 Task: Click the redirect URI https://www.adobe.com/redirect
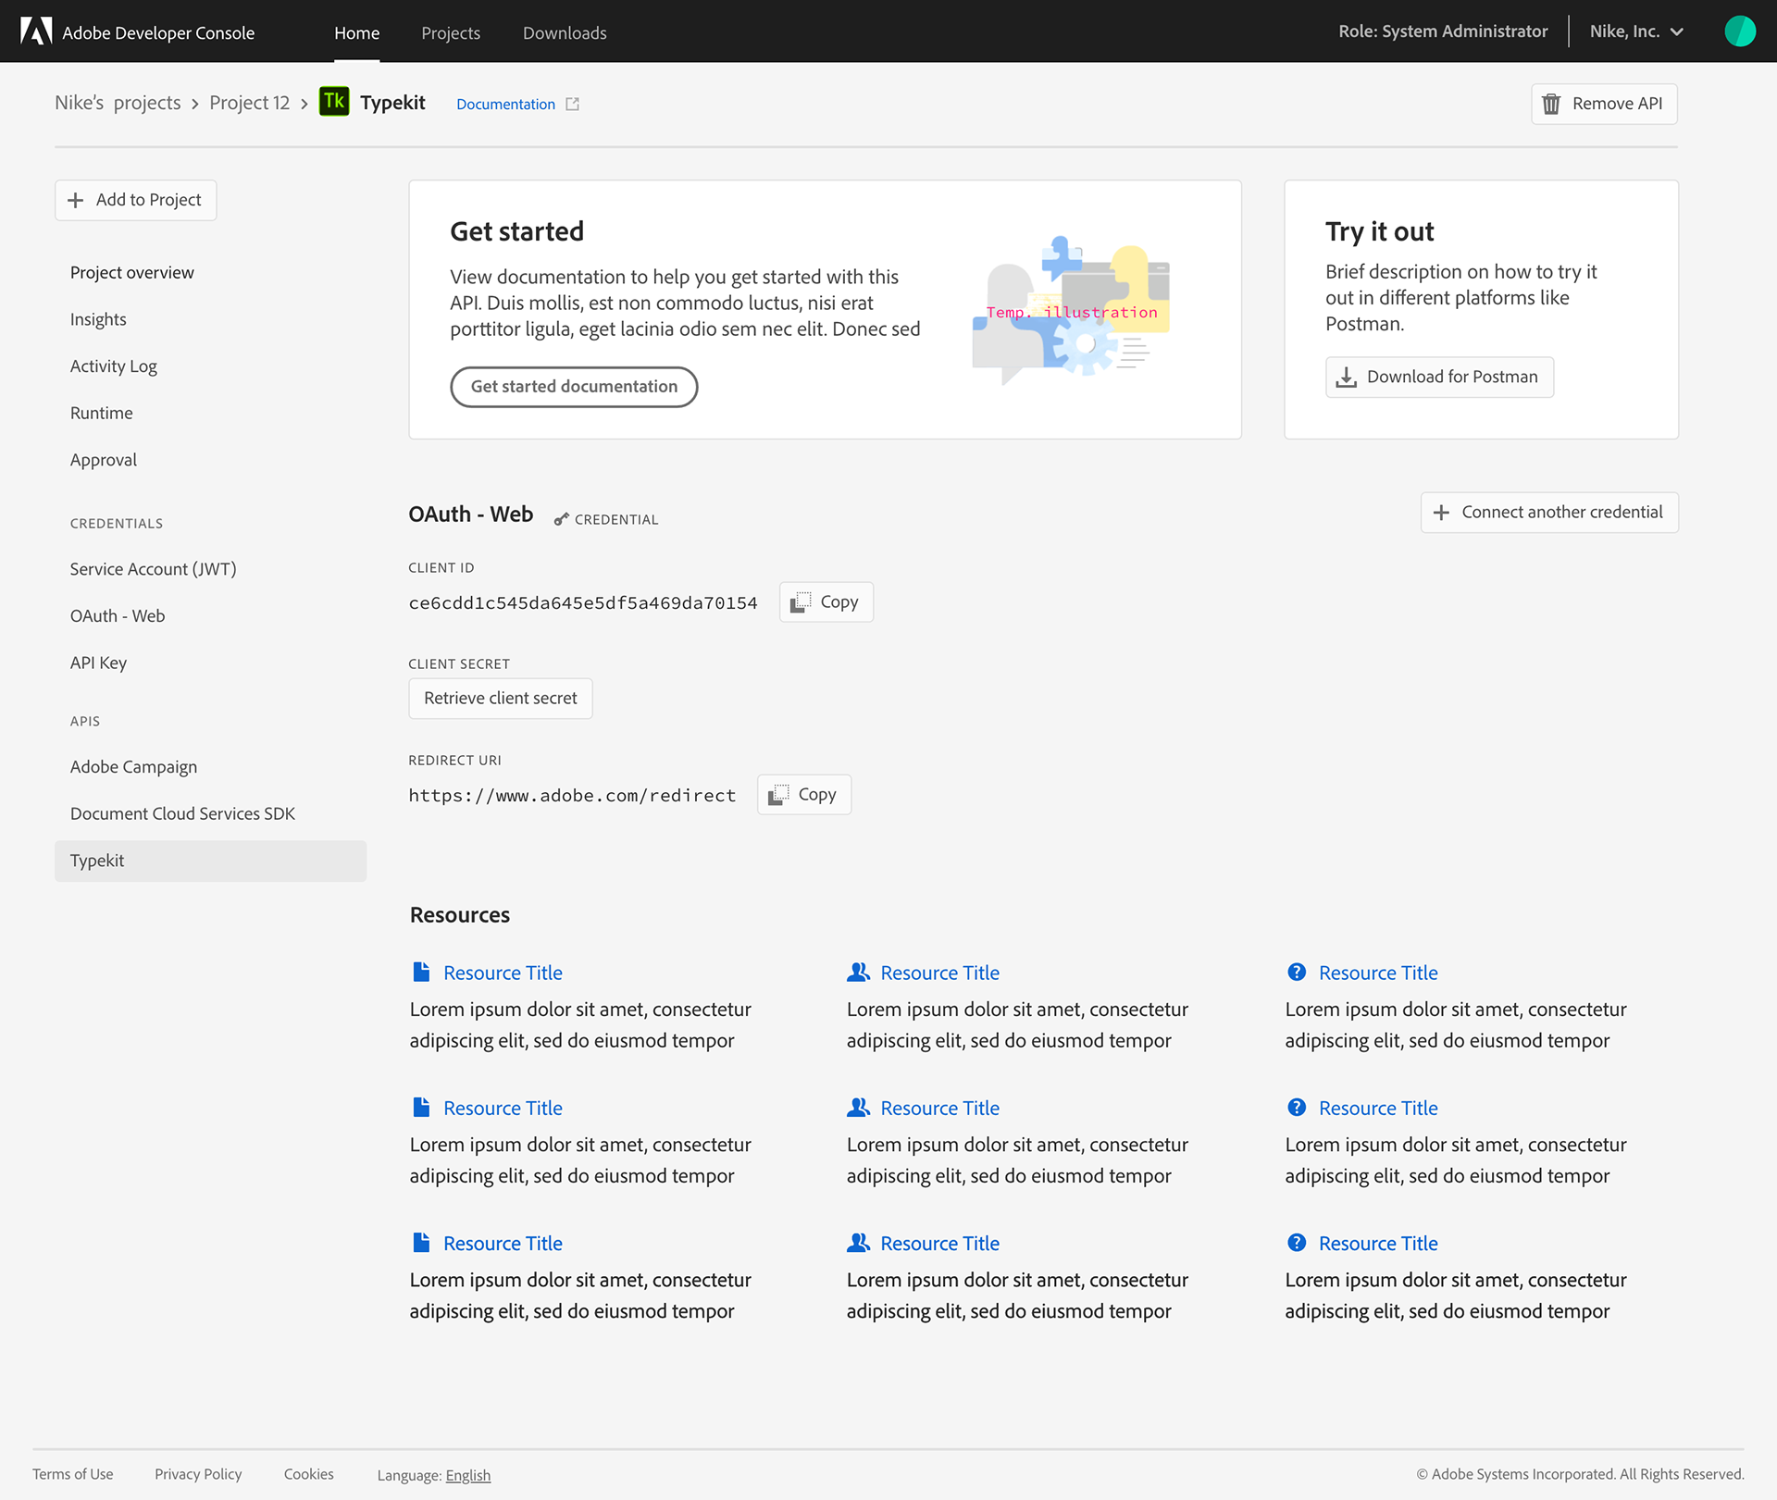(x=572, y=796)
